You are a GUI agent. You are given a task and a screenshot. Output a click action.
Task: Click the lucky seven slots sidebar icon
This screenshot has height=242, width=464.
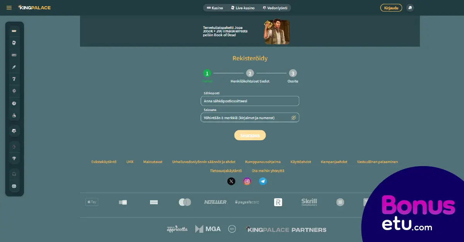click(14, 79)
